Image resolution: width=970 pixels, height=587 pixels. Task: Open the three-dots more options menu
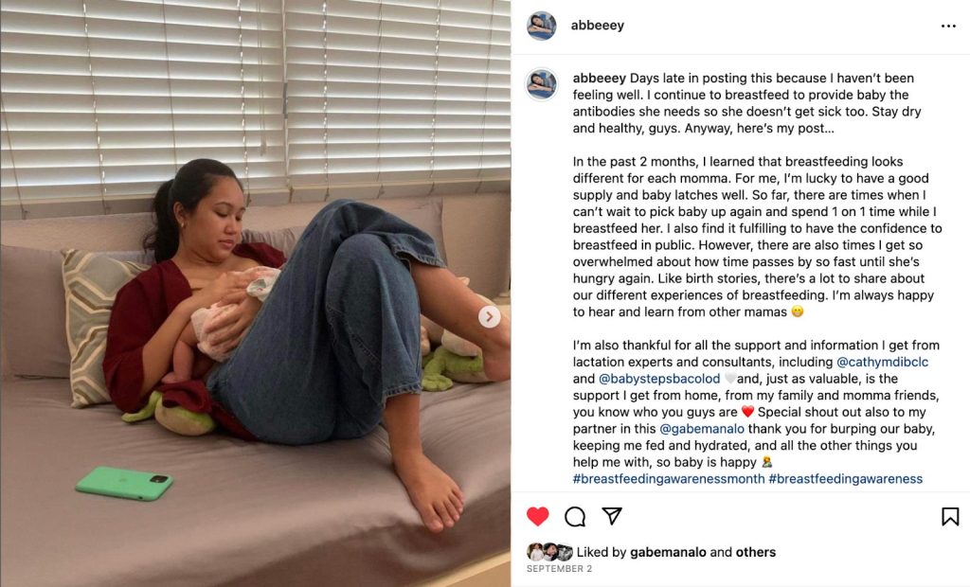948,26
